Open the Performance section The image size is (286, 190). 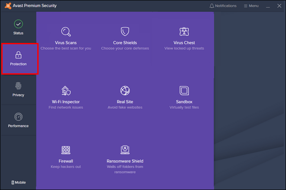pos(18,120)
